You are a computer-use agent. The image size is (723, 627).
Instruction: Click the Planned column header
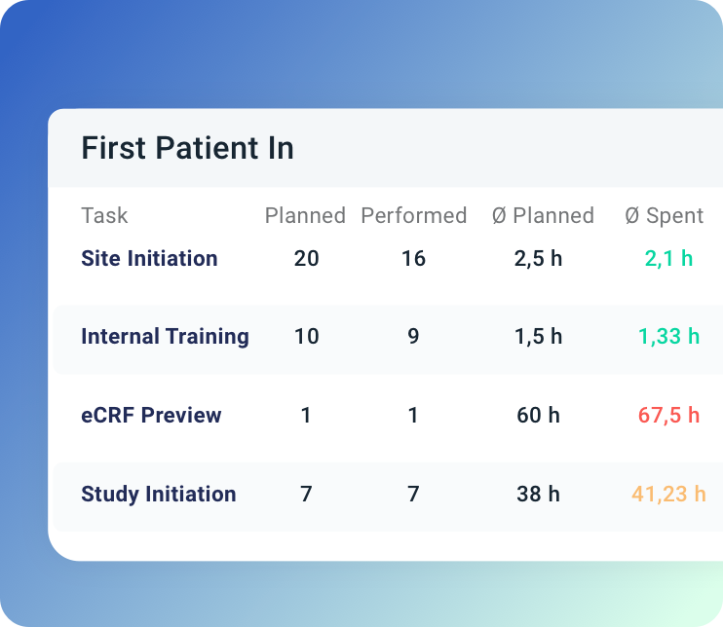(x=305, y=215)
